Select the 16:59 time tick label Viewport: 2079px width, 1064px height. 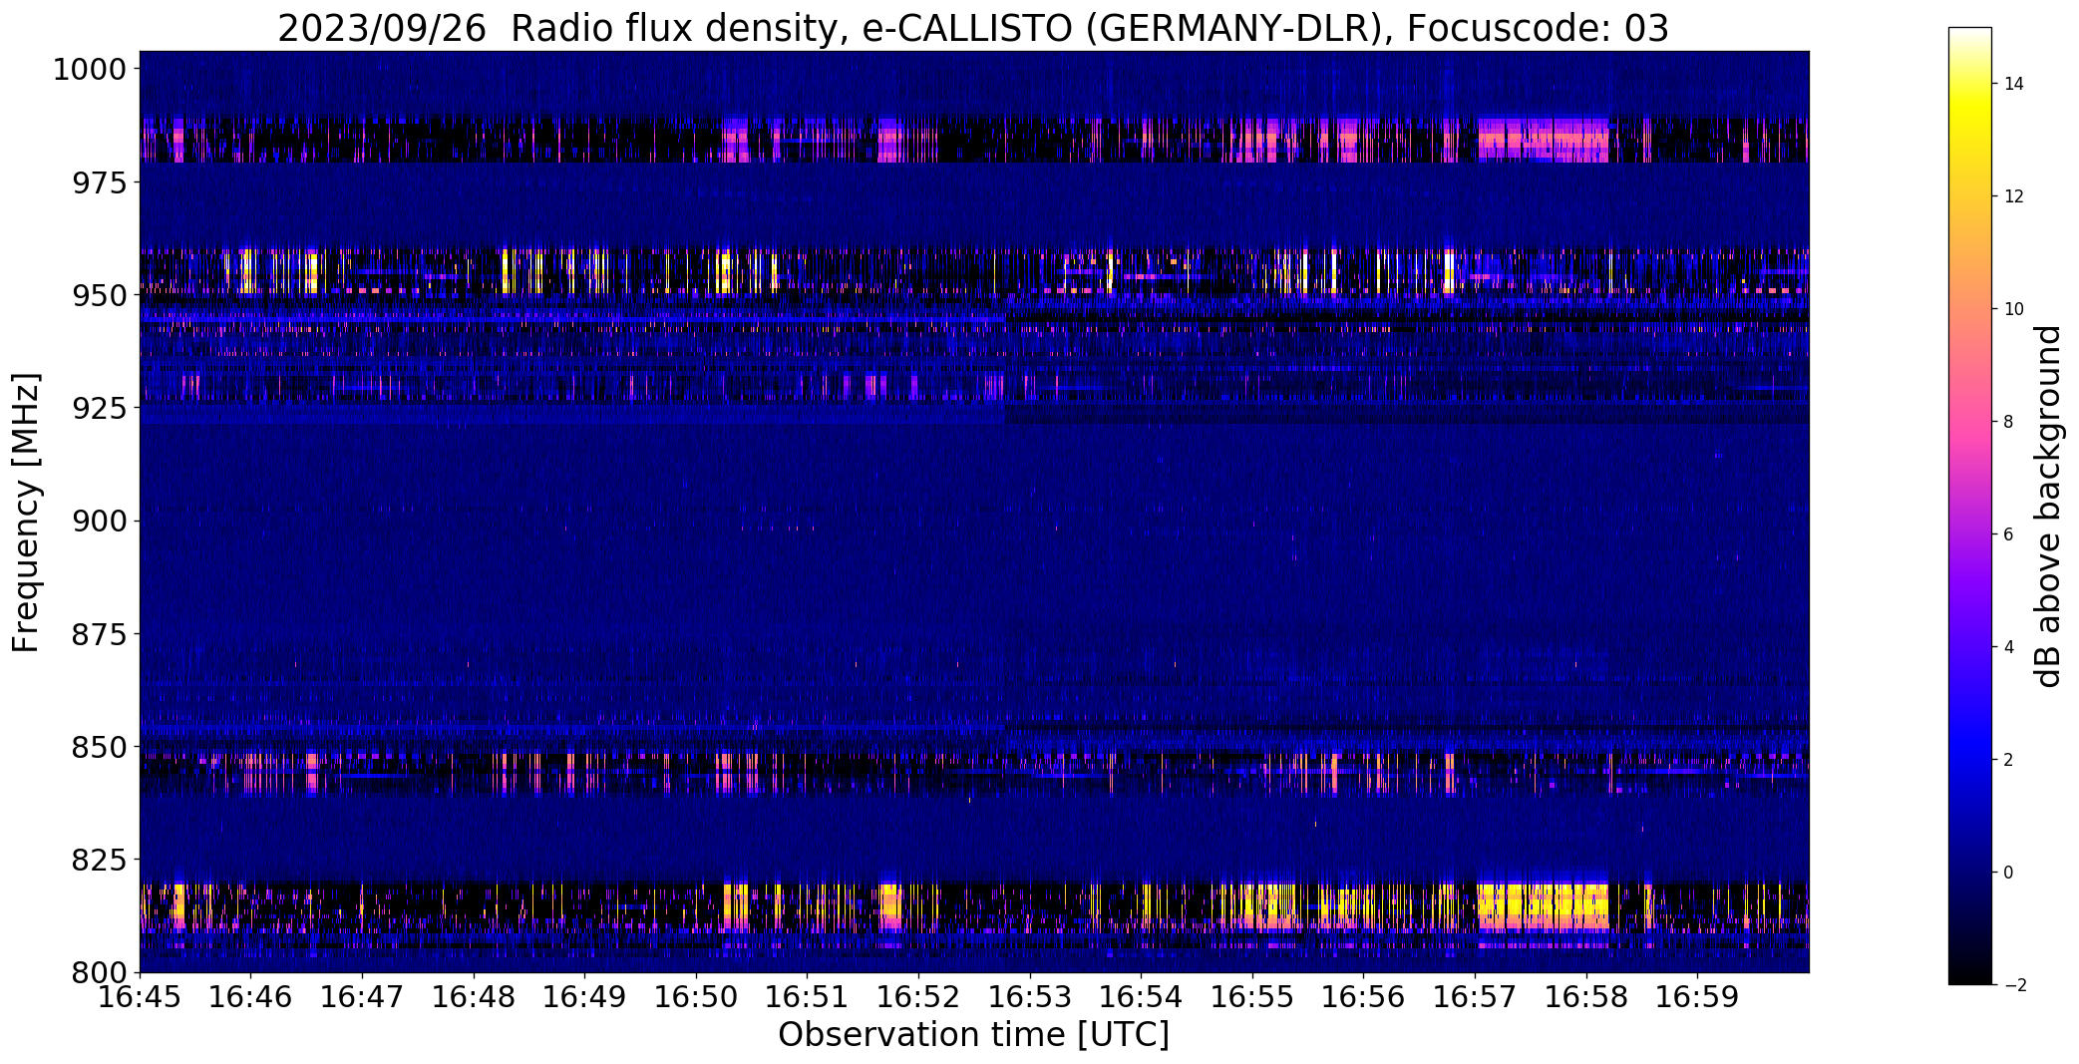[1698, 996]
